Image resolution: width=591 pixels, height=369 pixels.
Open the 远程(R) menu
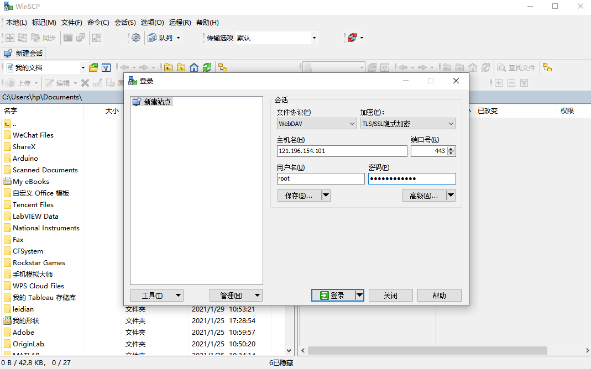[180, 23]
